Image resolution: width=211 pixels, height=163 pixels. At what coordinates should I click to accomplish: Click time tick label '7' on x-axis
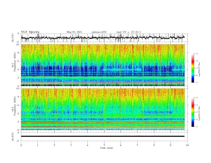click(x=137, y=145)
